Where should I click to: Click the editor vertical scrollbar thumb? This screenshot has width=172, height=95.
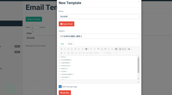[x=138, y=65]
